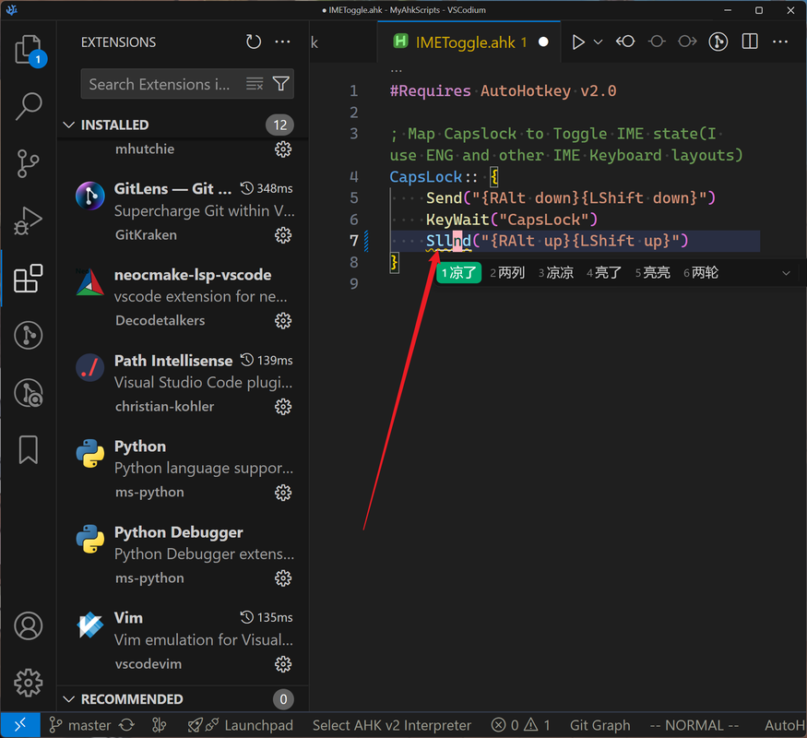Open Bookmarks view in activity bar
Viewport: 807px width, 738px height.
(x=29, y=450)
